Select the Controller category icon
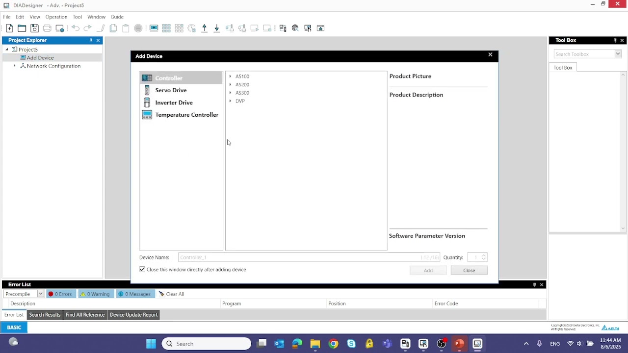 147,78
